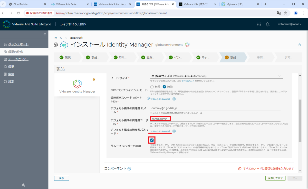The image size is (308, 189).
Task: Click default config admin wsa-password link
Action: click(160, 131)
